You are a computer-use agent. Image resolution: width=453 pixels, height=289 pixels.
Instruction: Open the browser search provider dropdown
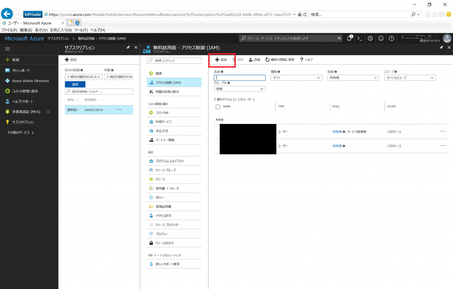[418, 14]
